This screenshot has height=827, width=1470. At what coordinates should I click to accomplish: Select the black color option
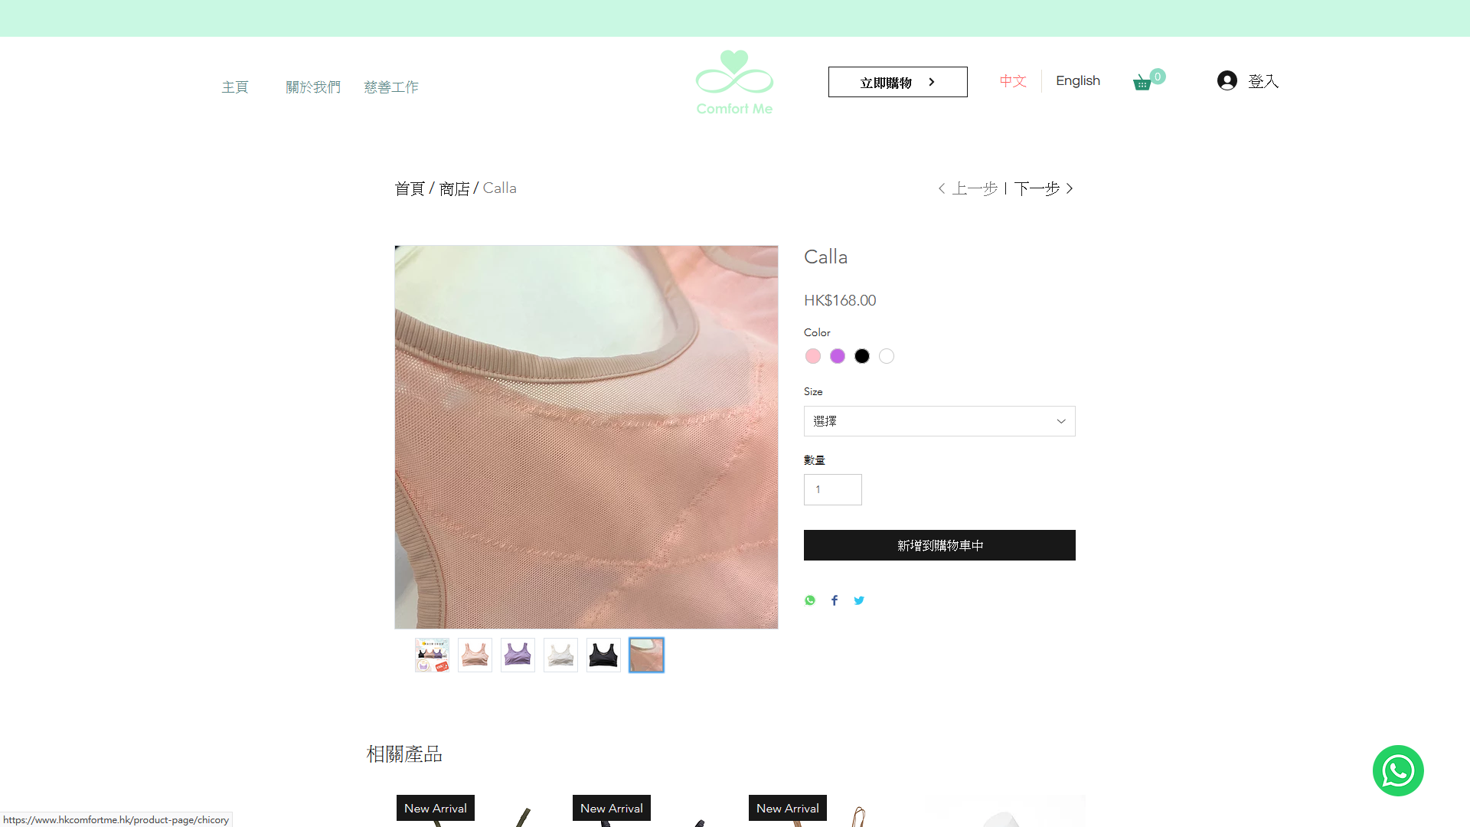point(862,356)
